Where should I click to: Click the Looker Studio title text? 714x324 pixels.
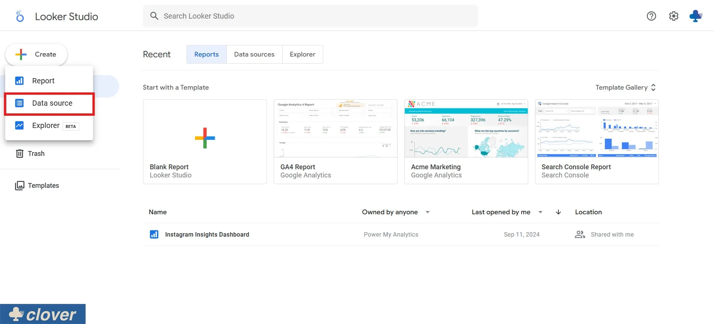click(67, 16)
